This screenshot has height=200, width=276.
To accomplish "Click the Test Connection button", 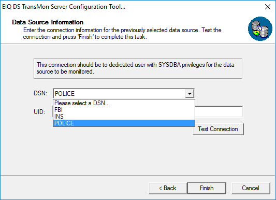I will (218, 129).
